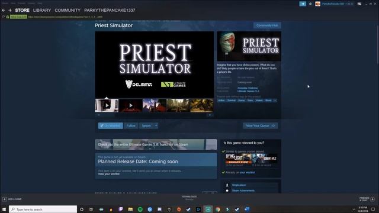The height and width of the screenshot is (213, 379).
Task: Open PARKYTHEPANCAKE1337 profile tab
Action: click(110, 11)
